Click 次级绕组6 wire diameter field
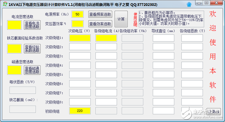Image resolution: width=225 pixels, height=122 pixels. 164,84
